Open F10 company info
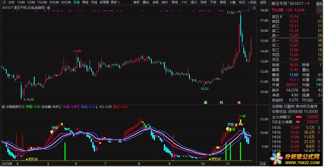324x167 pixels. click(184, 2)
